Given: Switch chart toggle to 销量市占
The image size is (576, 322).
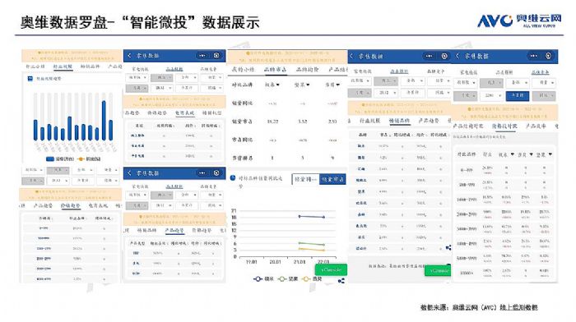Looking at the screenshot, I should point(332,179).
